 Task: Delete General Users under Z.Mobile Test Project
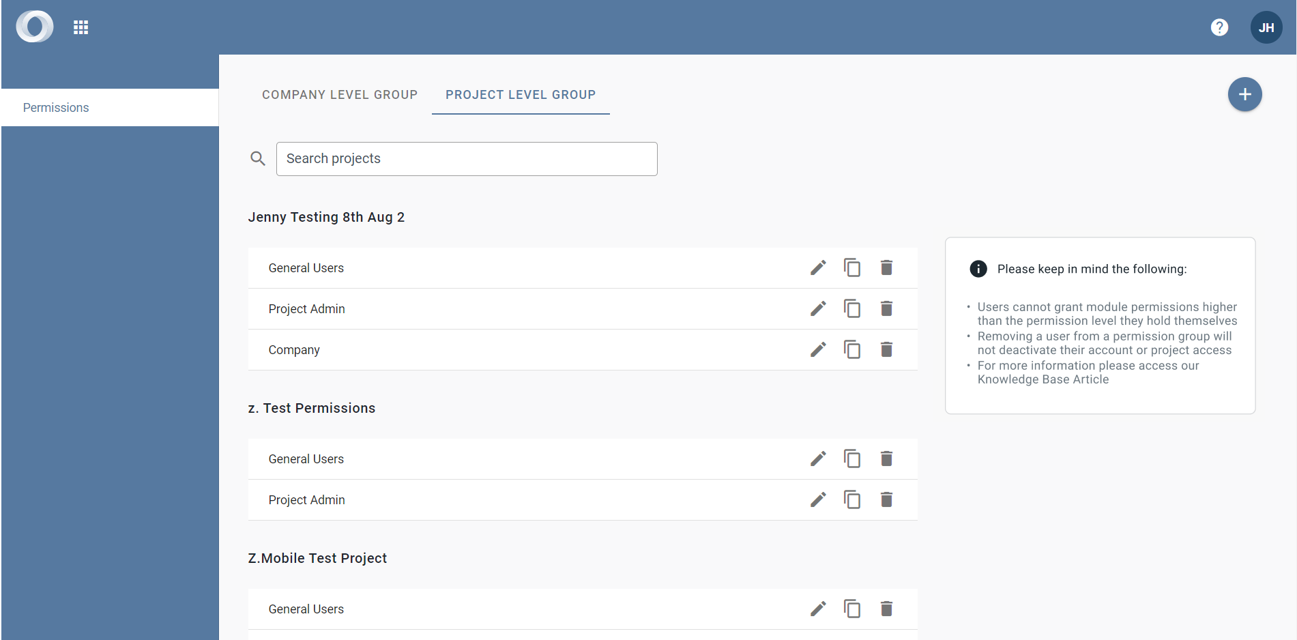886,609
